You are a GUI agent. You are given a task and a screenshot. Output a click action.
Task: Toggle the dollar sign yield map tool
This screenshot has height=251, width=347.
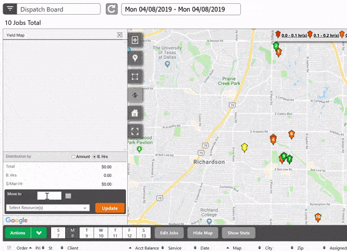(x=135, y=95)
